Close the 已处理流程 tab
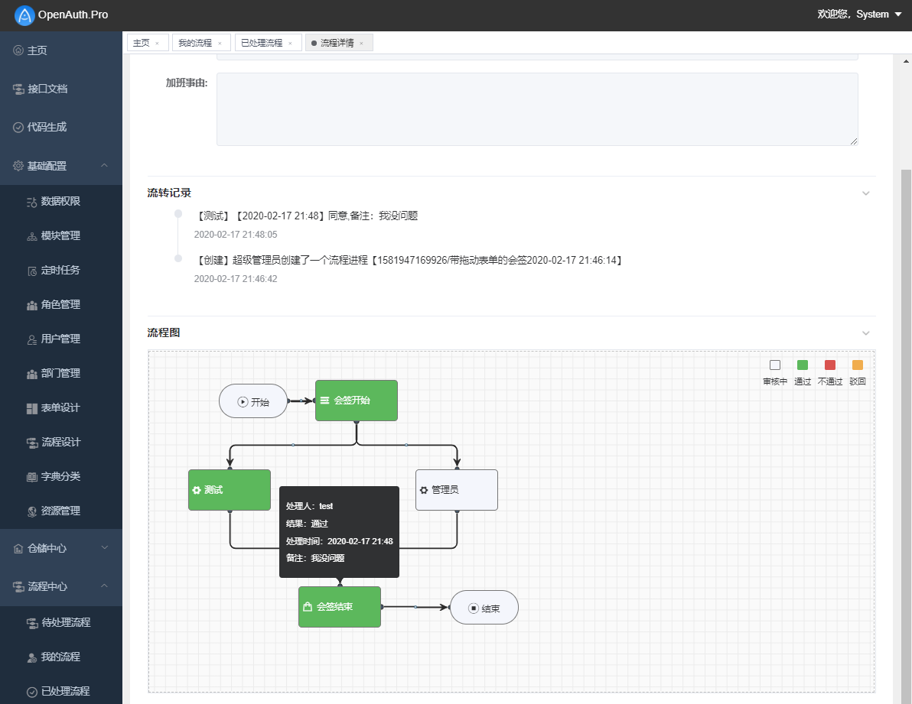The image size is (912, 704). click(x=290, y=44)
